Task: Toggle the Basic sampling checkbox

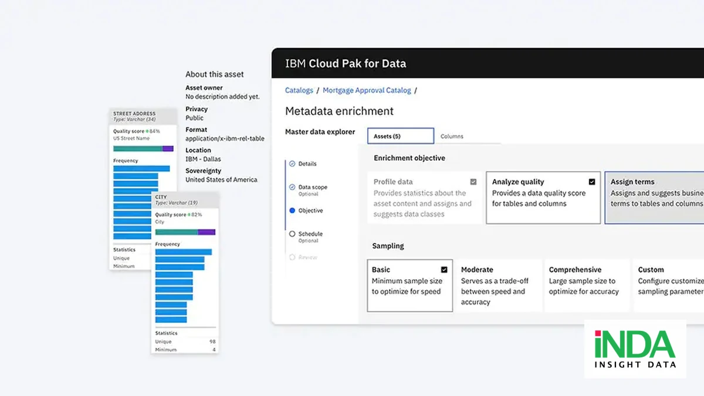Action: [444, 270]
